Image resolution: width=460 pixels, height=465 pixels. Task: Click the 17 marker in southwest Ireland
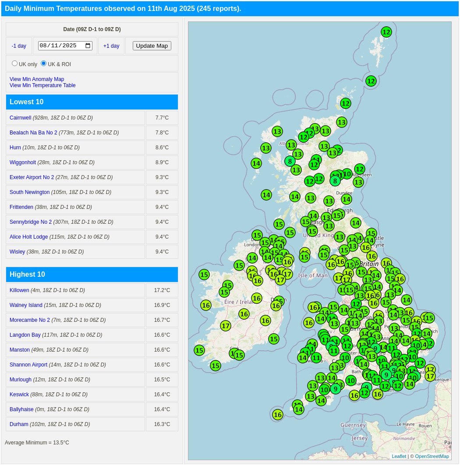(x=226, y=326)
